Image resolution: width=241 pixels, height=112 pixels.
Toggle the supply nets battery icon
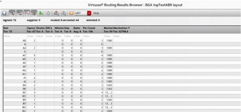[x=34, y=13]
